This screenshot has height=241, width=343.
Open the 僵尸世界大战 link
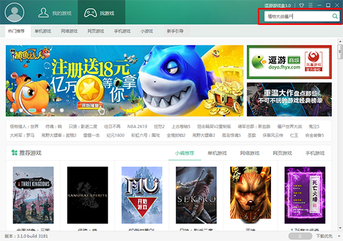290,126
